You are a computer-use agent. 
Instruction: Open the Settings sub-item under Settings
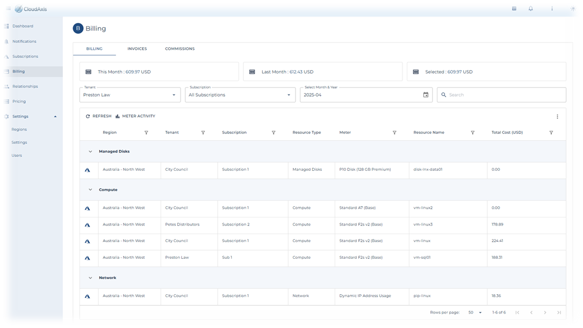click(19, 142)
